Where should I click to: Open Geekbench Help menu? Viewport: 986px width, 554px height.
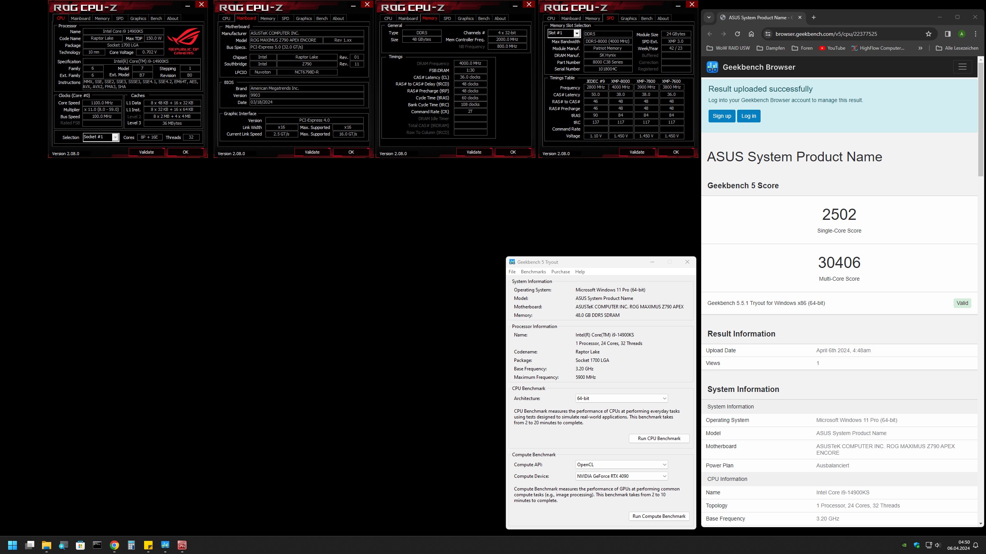[580, 272]
